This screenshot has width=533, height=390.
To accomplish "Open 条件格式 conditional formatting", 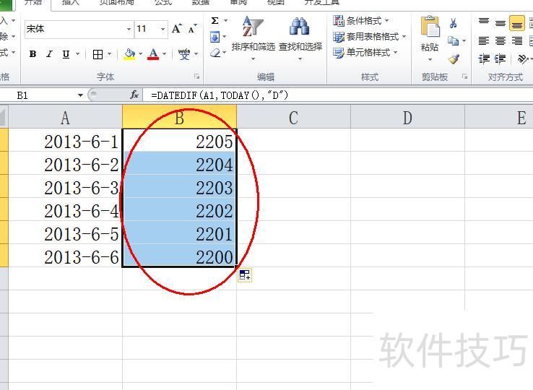I will 360,21.
